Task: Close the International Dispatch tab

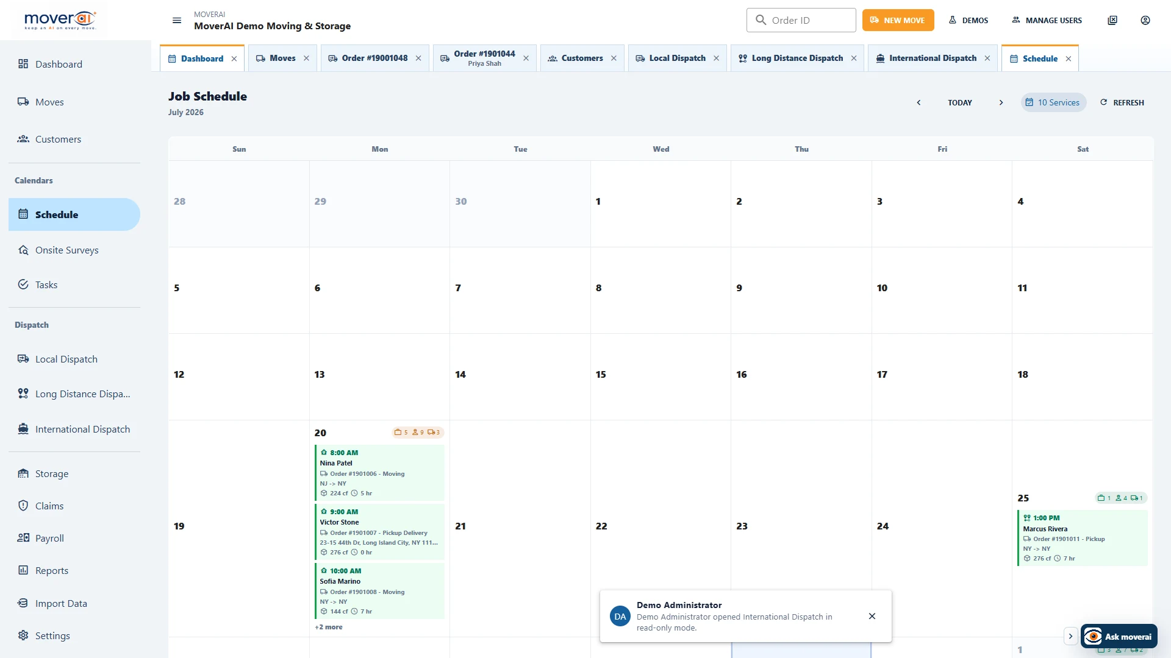Action: click(x=987, y=58)
